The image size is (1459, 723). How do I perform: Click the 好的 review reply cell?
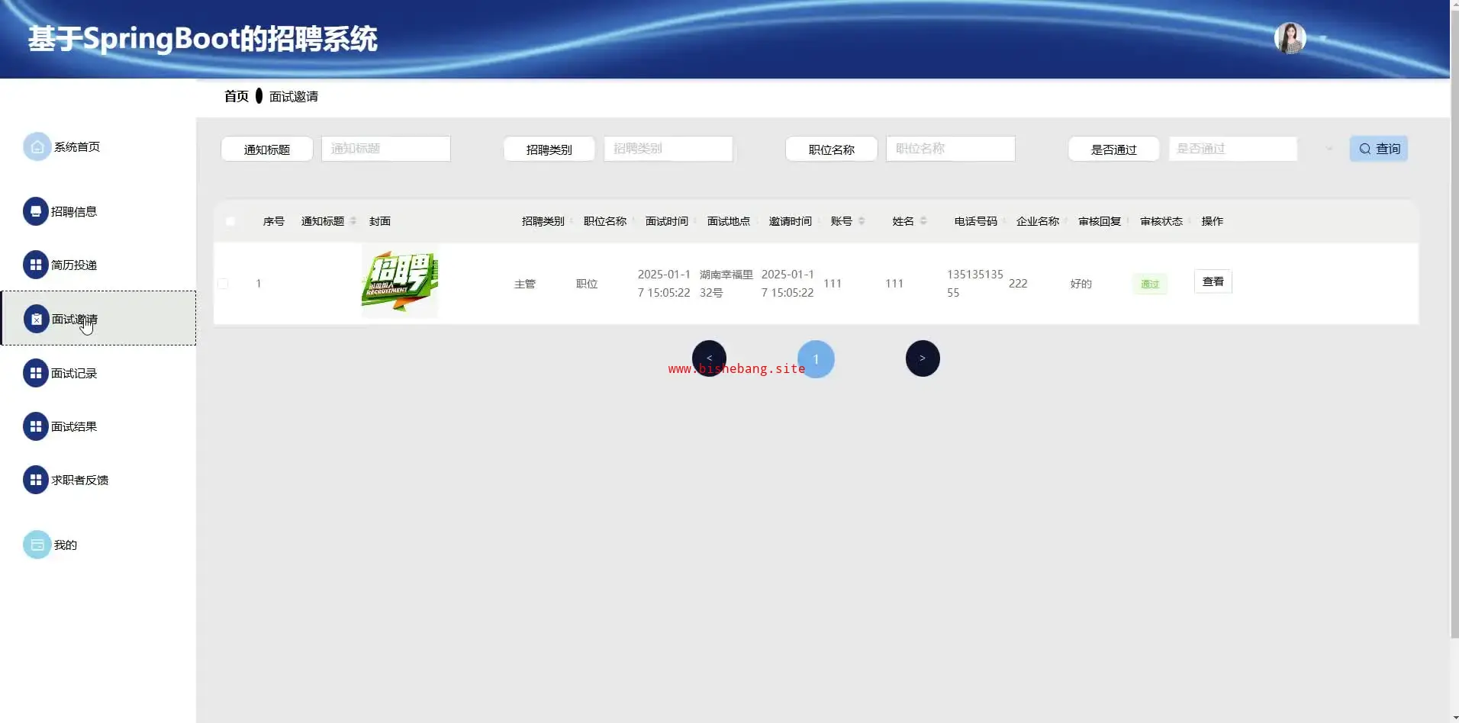(1081, 284)
